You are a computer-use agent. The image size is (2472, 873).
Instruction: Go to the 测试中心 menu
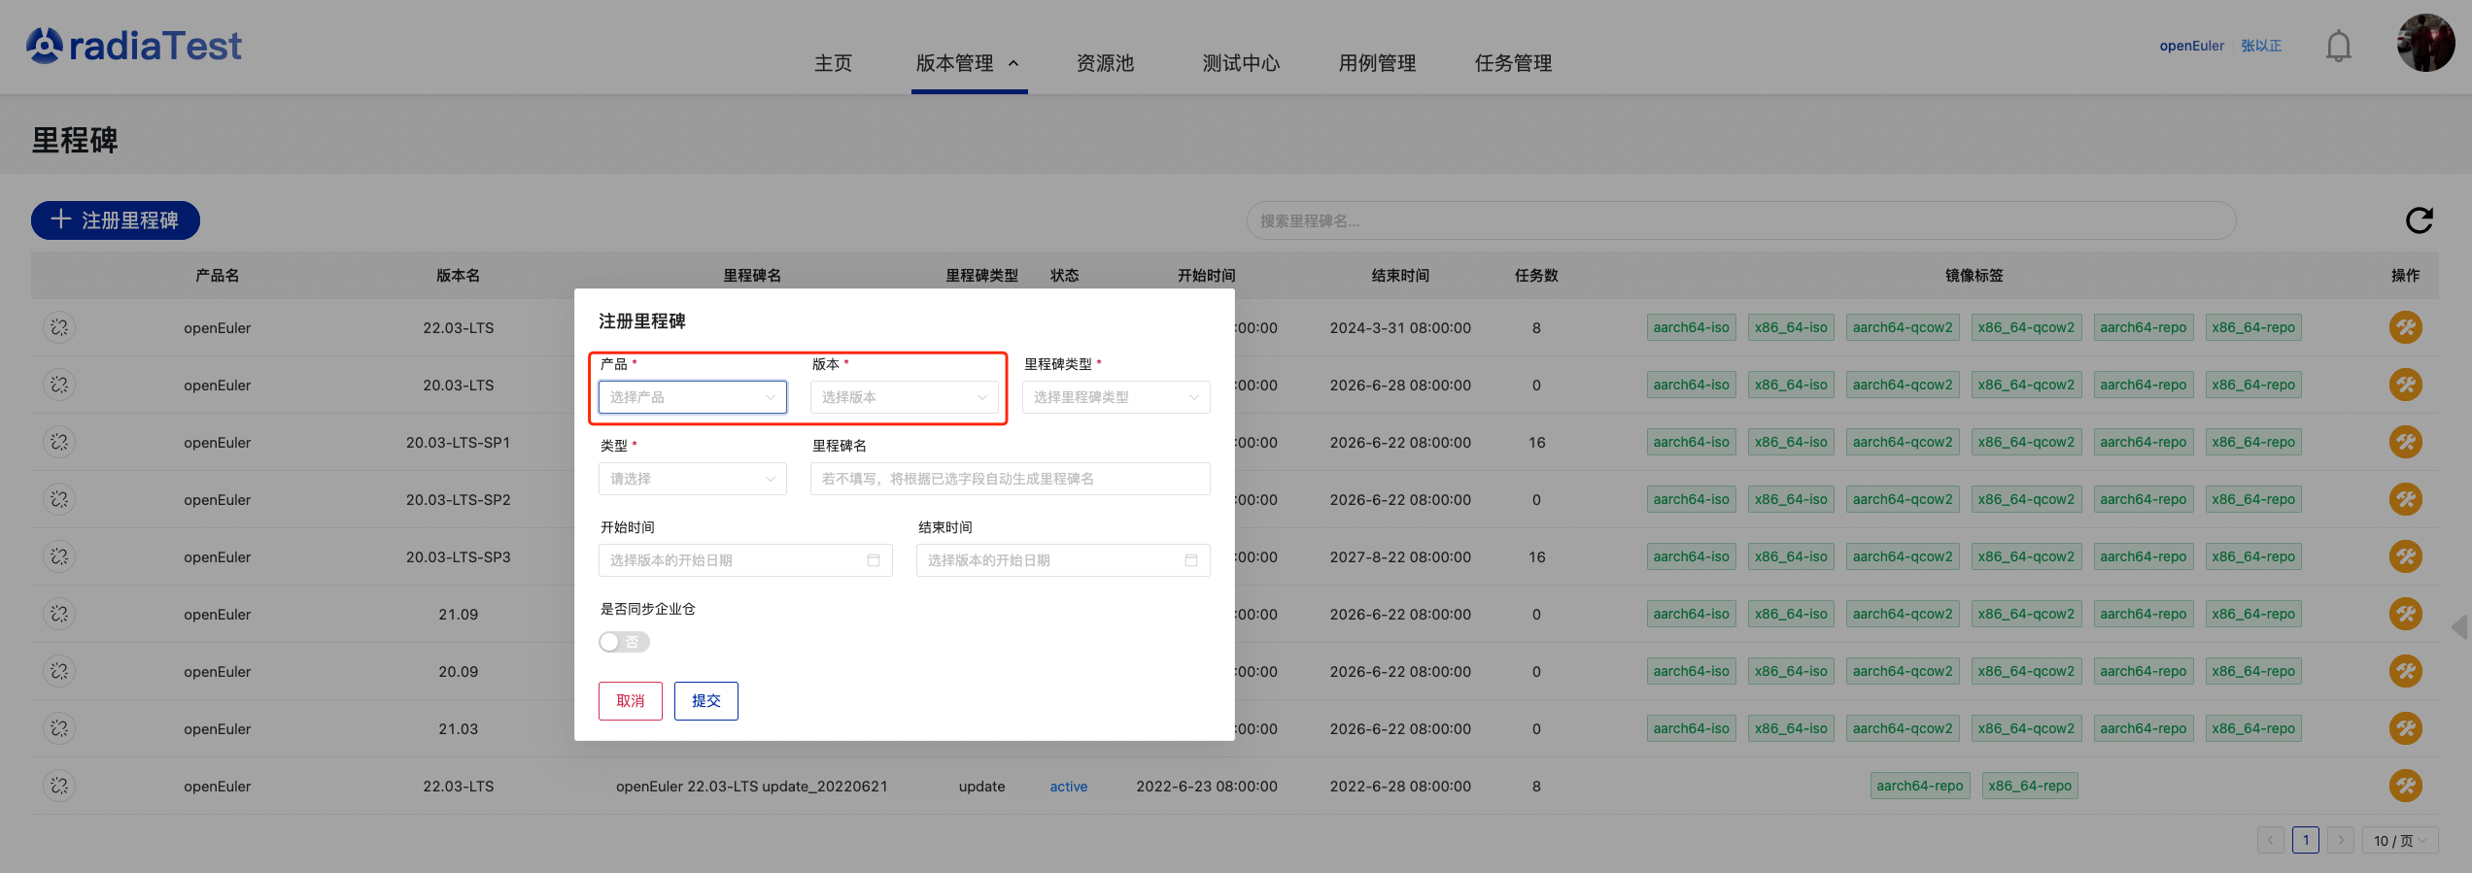coord(1241,63)
